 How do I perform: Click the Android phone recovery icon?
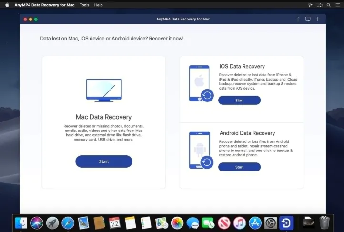tap(201, 150)
